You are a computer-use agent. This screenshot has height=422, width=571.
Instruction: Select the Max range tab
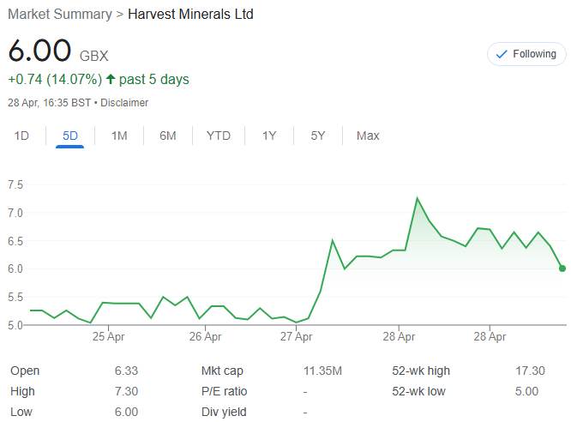pyautogui.click(x=368, y=136)
